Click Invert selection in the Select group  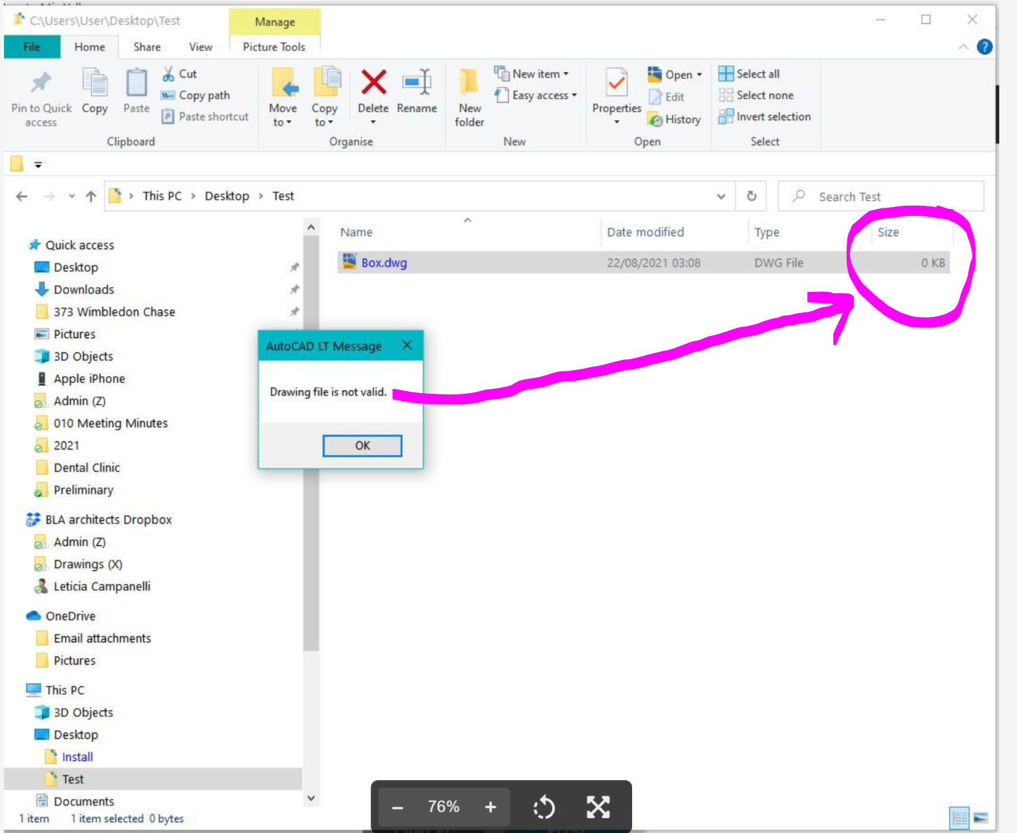coord(765,116)
